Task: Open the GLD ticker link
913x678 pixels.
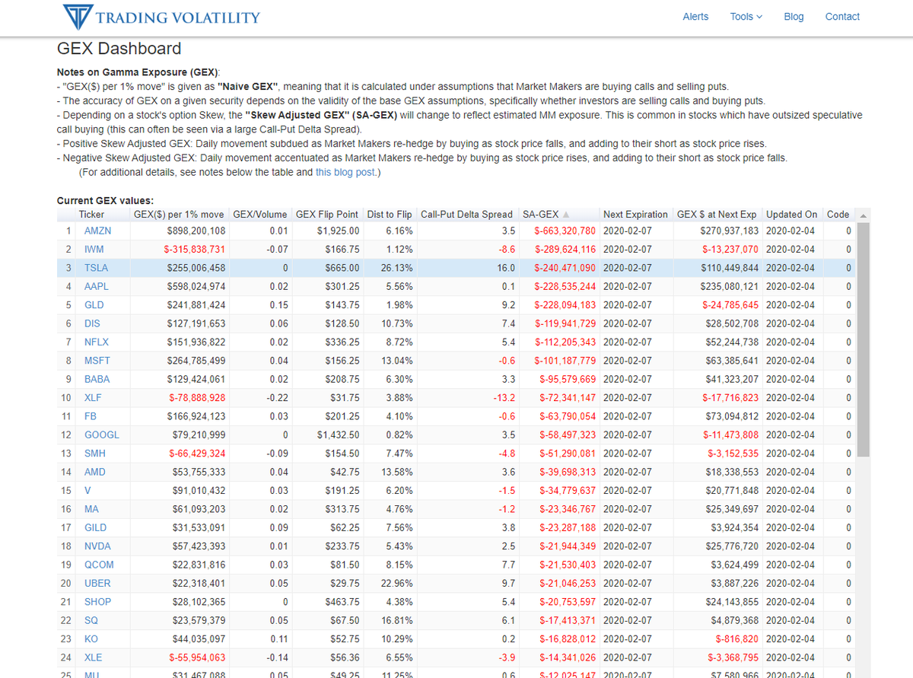Action: (94, 304)
